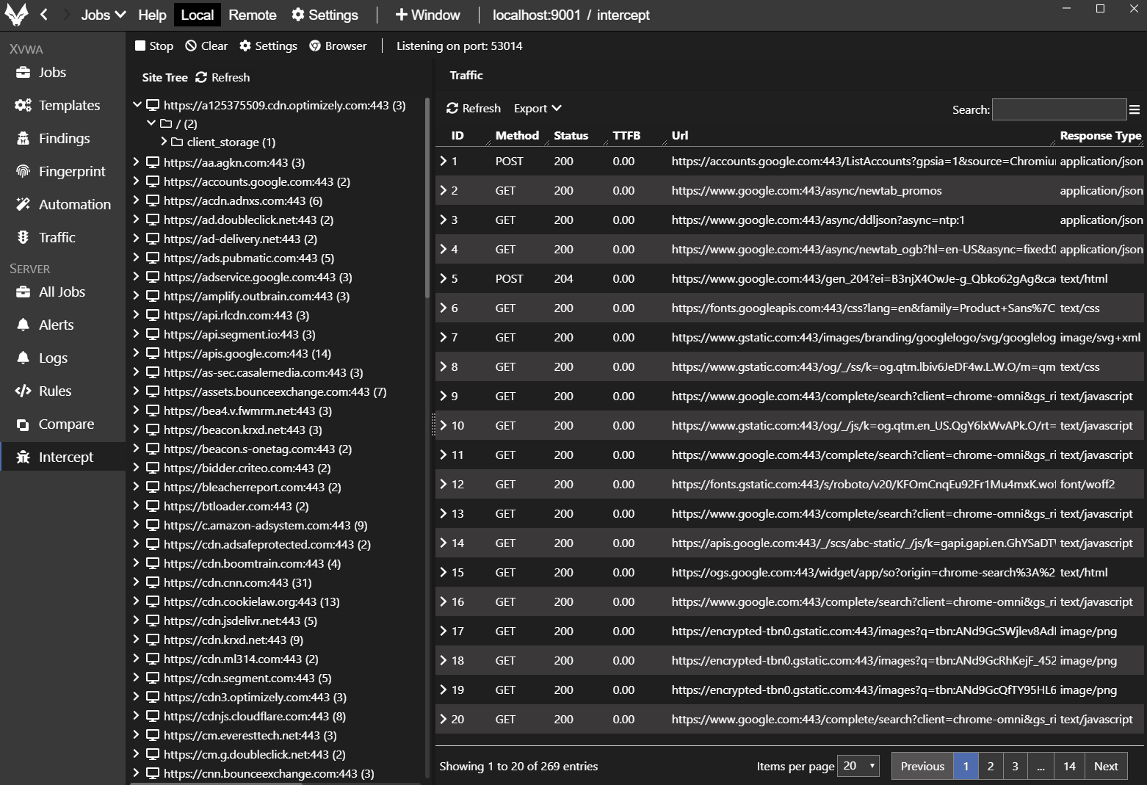The image size is (1147, 785).
Task: Open the Export dropdown
Action: click(538, 109)
